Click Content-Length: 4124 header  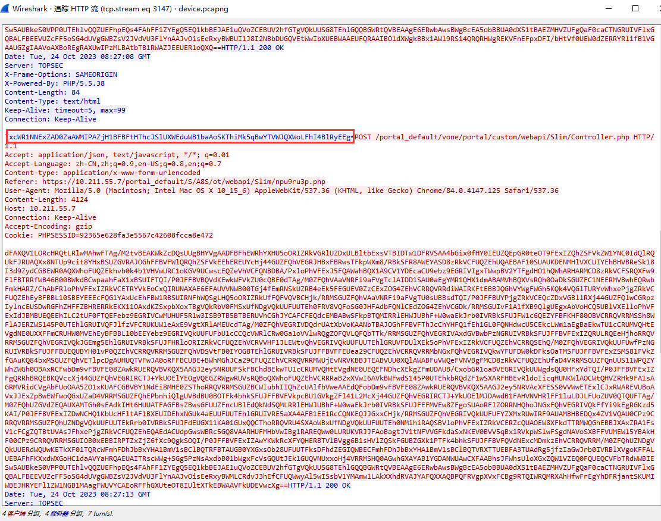click(46, 199)
